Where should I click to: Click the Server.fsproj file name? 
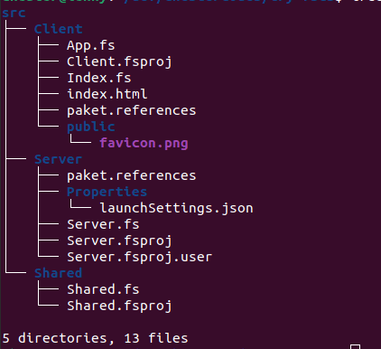coord(119,241)
